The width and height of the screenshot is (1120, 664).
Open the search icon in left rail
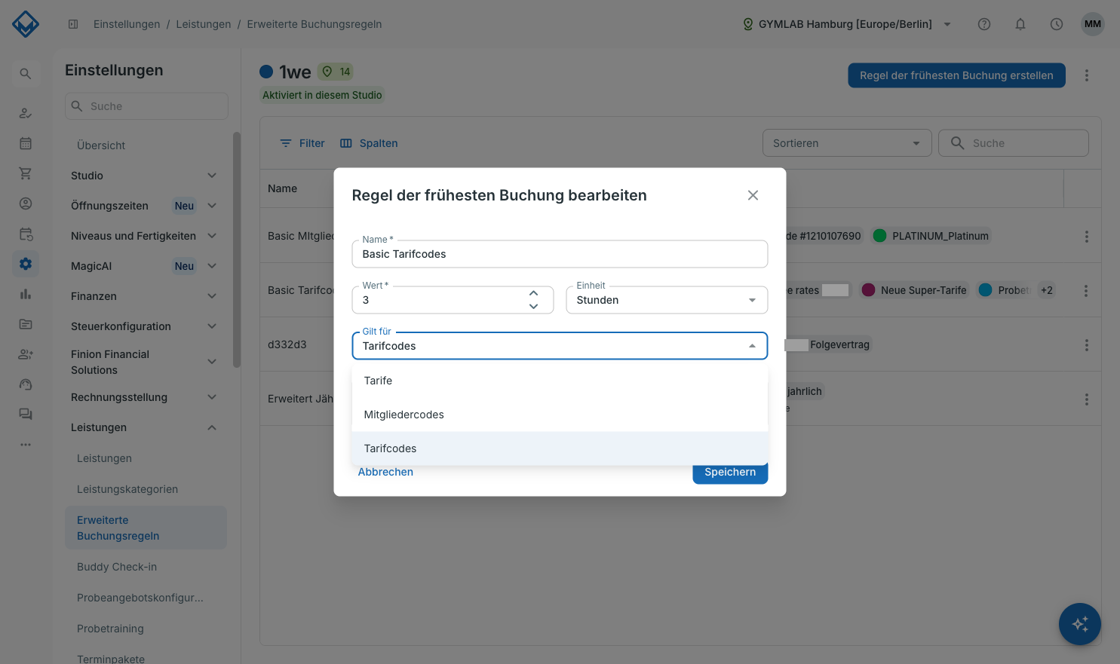pyautogui.click(x=26, y=74)
